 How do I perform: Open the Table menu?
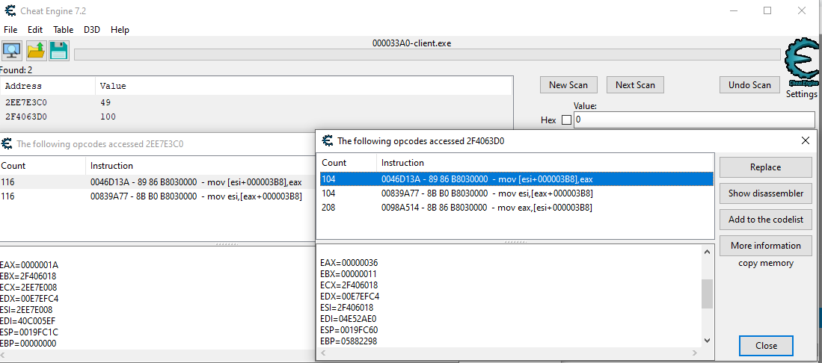click(64, 30)
